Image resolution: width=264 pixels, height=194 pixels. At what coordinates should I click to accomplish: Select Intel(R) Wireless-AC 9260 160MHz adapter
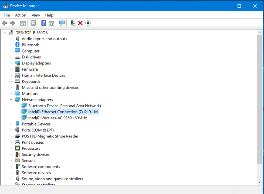tap(57, 118)
